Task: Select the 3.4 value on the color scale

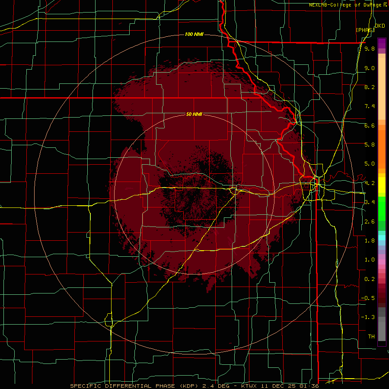Action: coord(370,202)
